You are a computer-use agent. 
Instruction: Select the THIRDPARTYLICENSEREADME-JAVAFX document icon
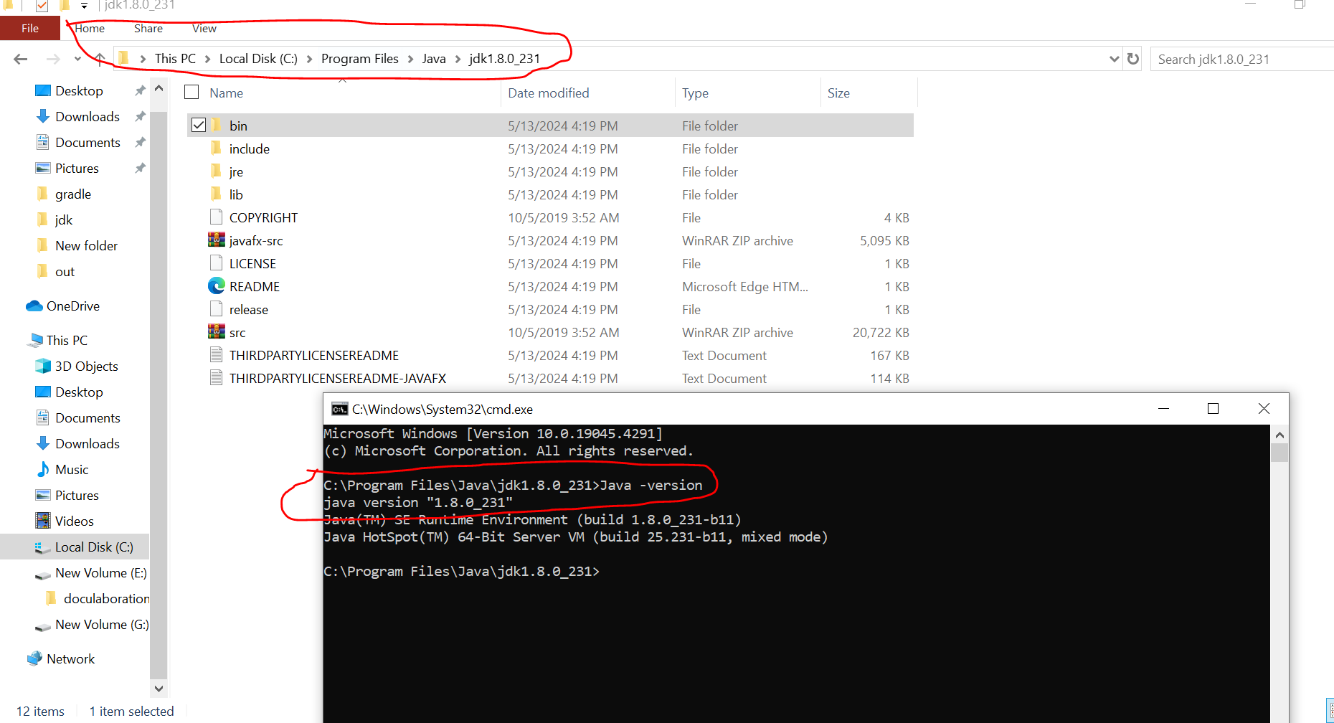[217, 378]
